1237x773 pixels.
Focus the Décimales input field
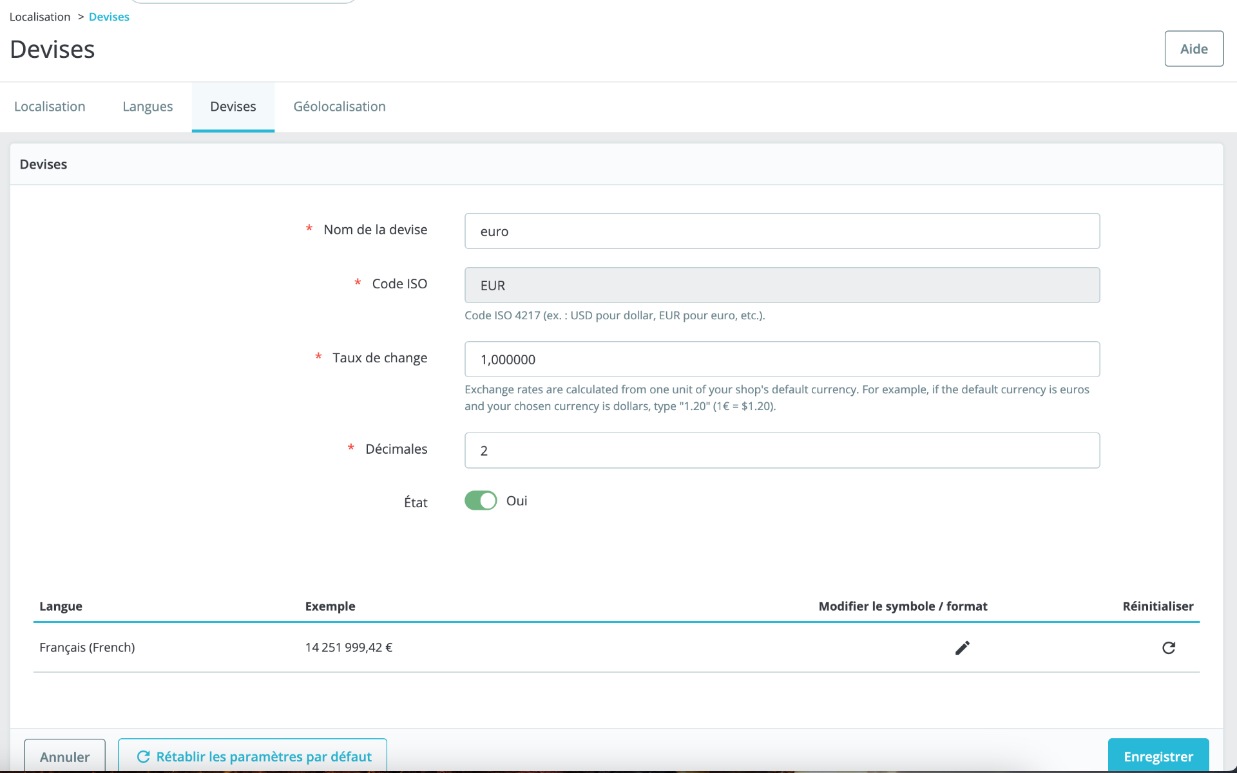(x=782, y=451)
